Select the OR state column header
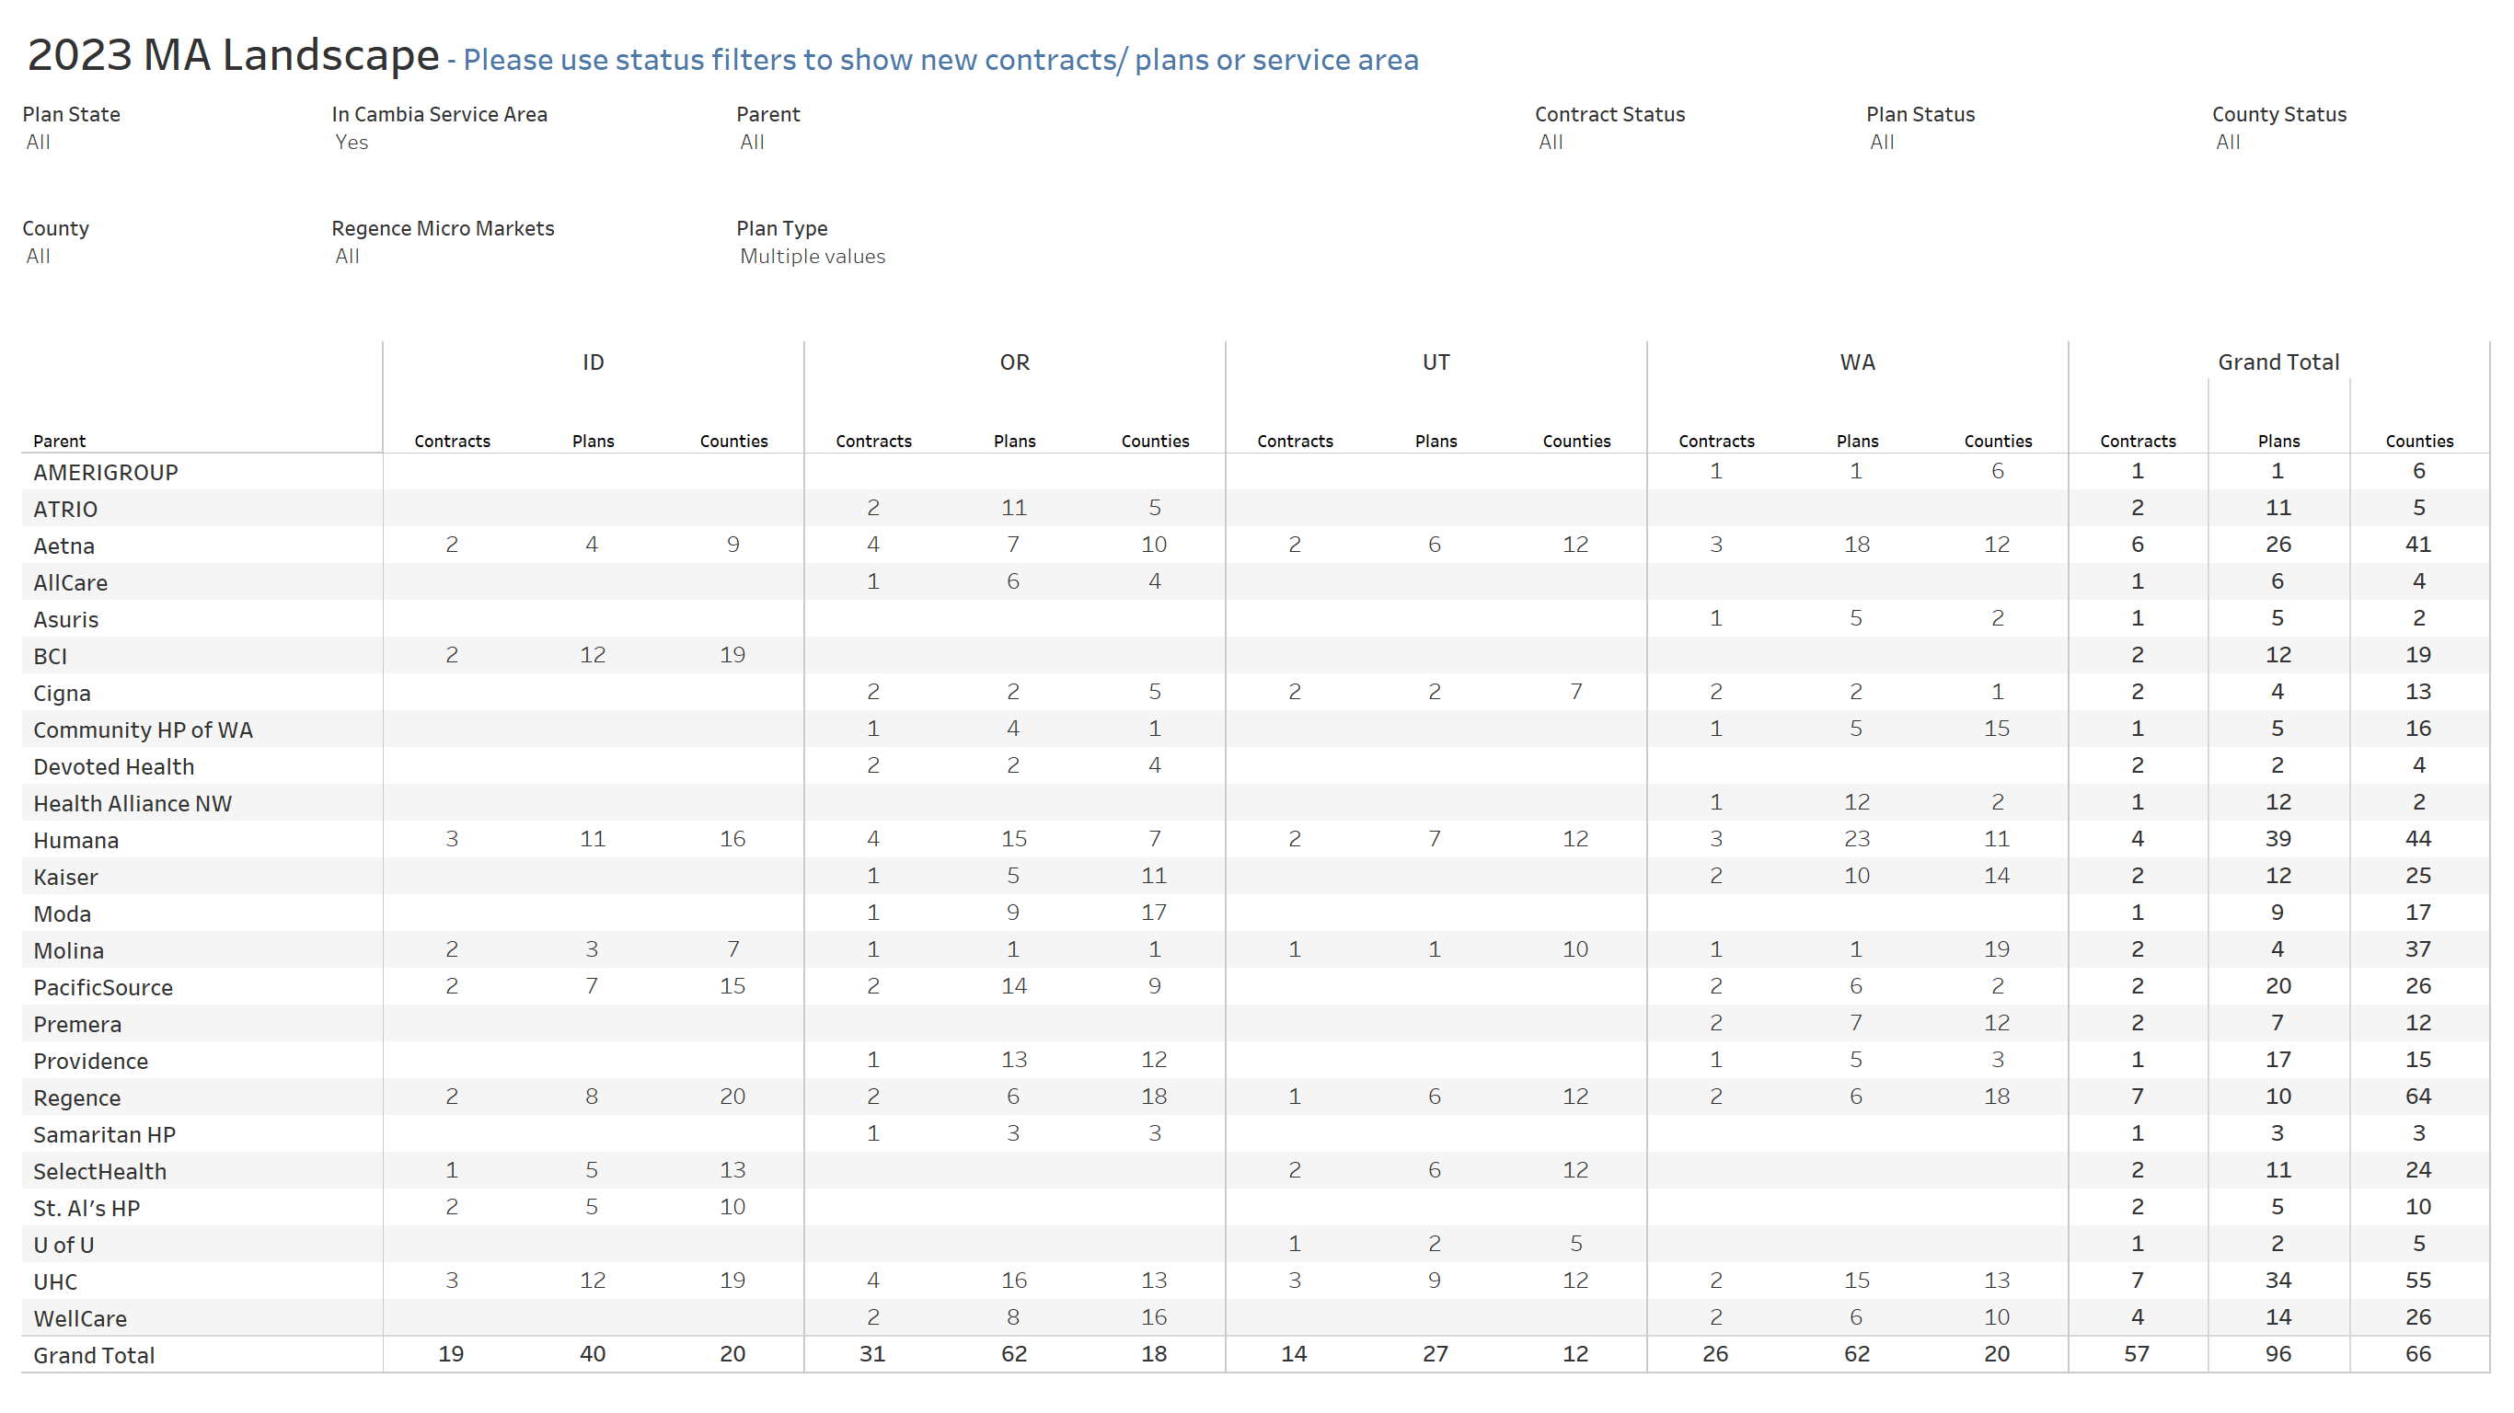 point(1014,363)
